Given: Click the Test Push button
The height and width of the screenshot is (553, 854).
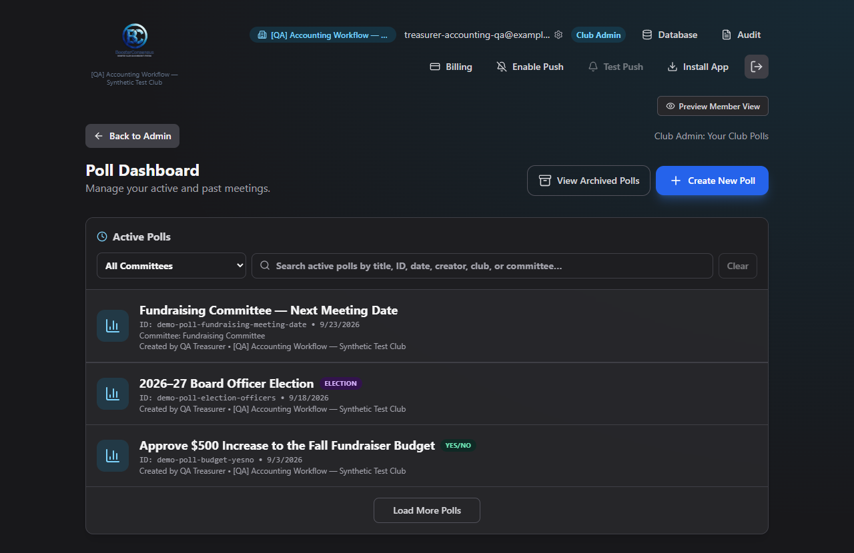Looking at the screenshot, I should pos(616,67).
